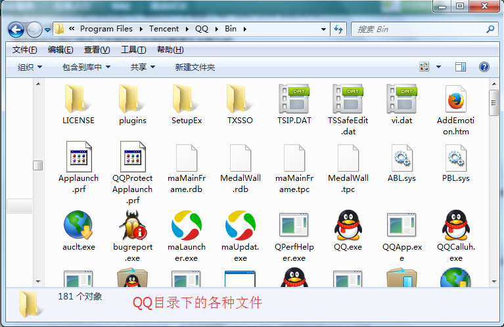
Task: Expand the 组织 dropdown
Action: click(30, 67)
